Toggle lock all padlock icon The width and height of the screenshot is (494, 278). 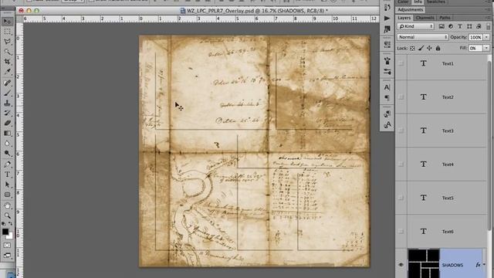pyautogui.click(x=438, y=48)
